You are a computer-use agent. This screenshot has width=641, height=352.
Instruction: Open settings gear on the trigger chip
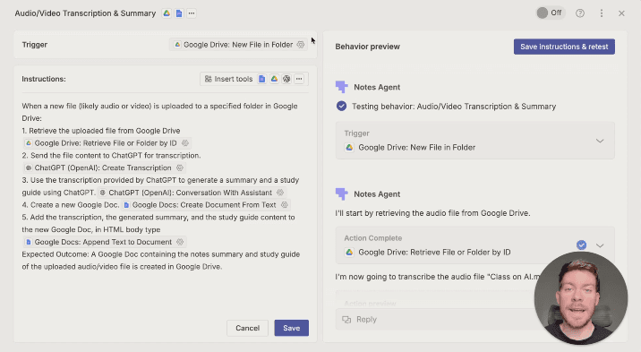301,45
